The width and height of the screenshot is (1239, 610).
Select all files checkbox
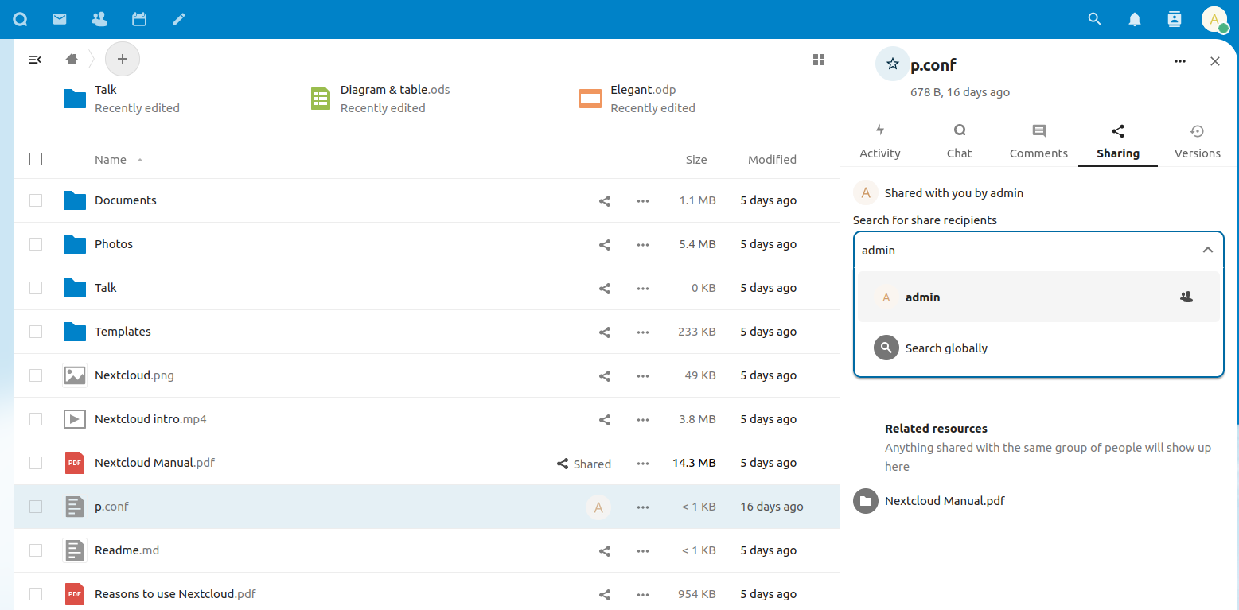(x=36, y=159)
